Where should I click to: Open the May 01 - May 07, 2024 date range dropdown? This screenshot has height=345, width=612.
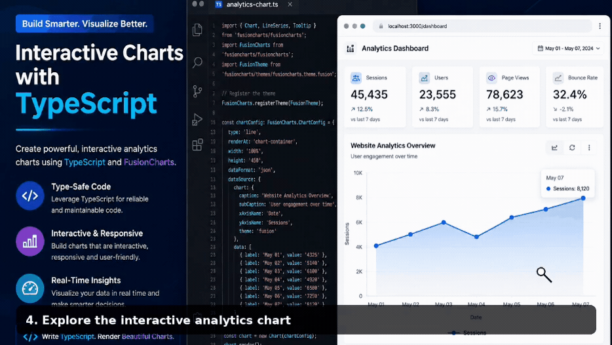click(x=569, y=49)
